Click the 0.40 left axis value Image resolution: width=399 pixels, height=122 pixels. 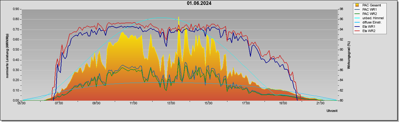click(x=16, y=60)
